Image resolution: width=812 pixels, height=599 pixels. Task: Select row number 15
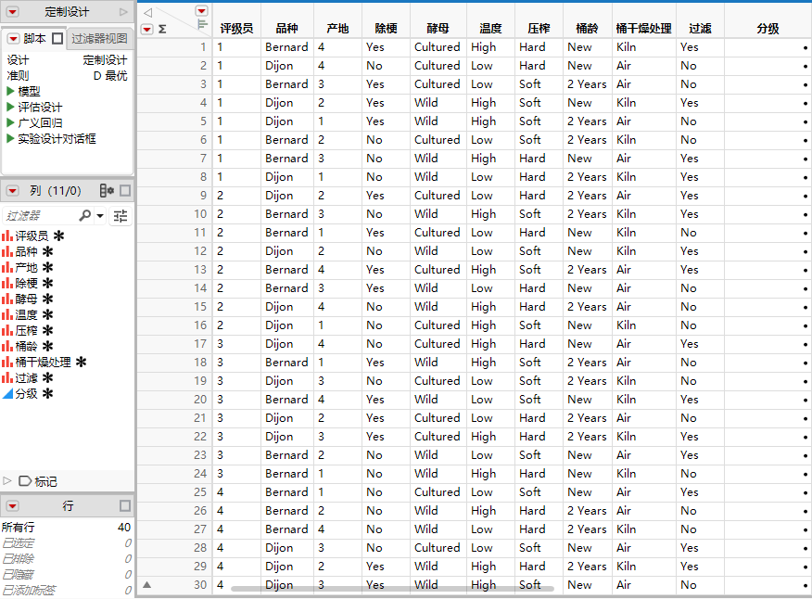click(200, 307)
